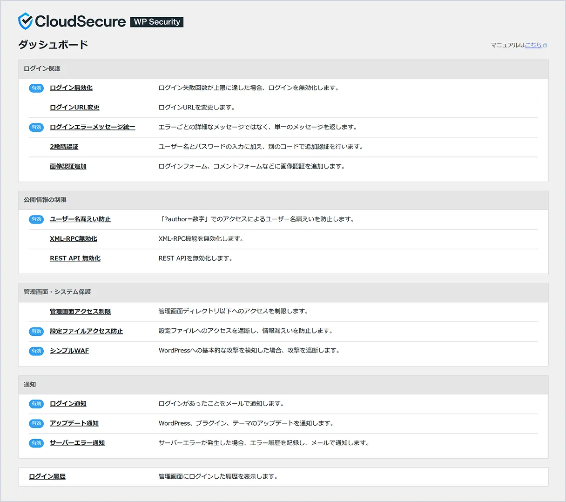Click the 通知 section header
566x502 pixels.
283,384
